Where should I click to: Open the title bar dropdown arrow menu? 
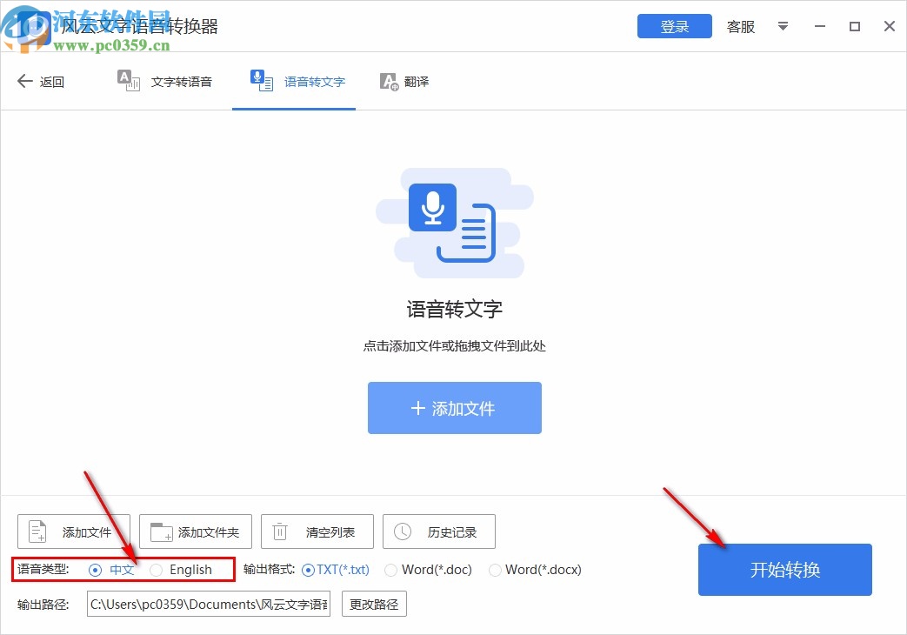(x=783, y=27)
